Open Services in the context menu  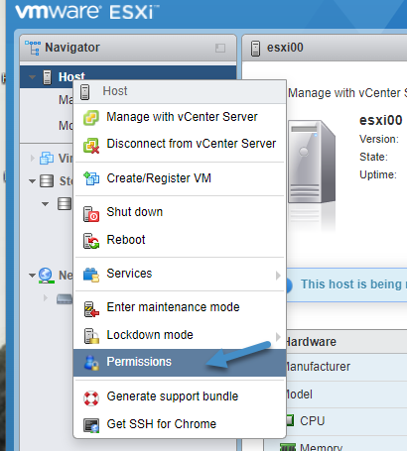180,274
